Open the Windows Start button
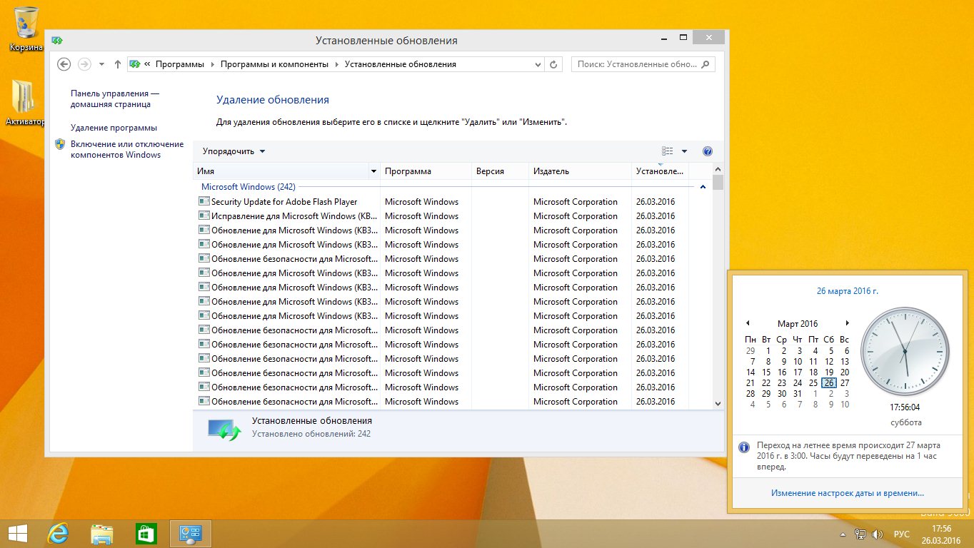The width and height of the screenshot is (974, 548). [x=17, y=534]
